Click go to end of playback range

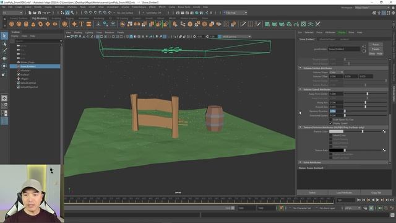pyautogui.click(x=392, y=200)
